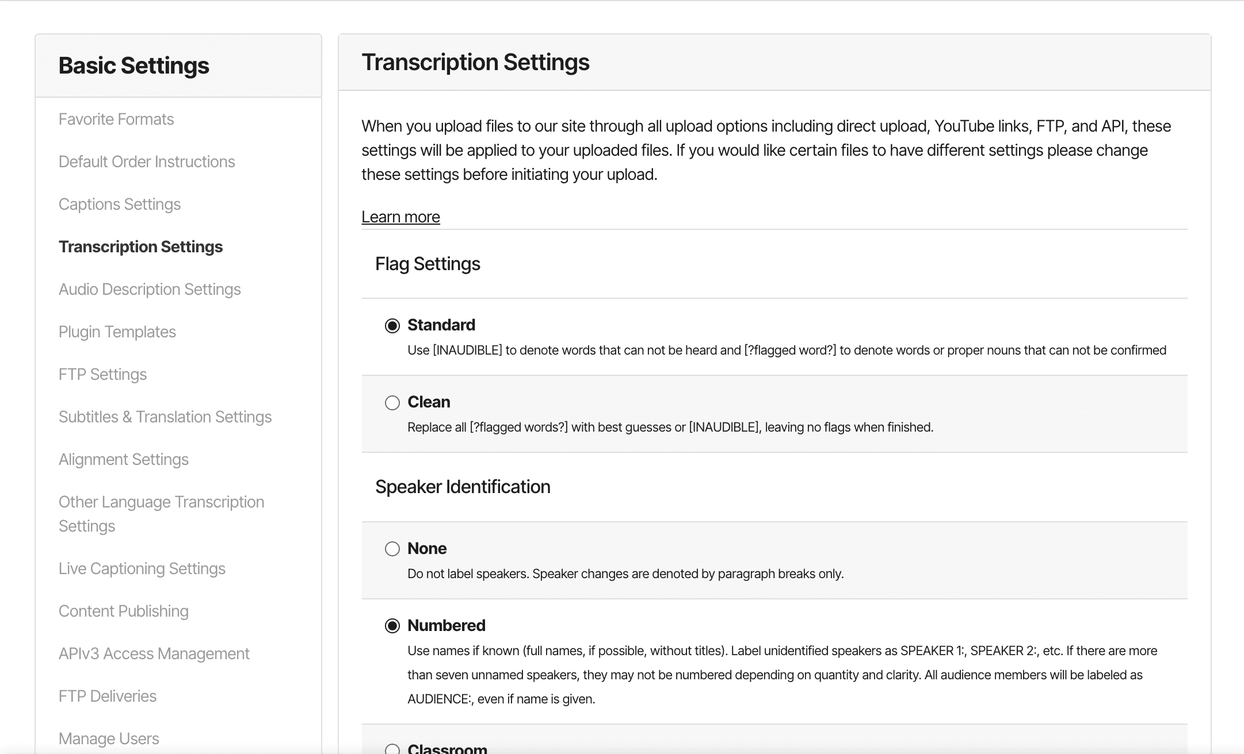This screenshot has width=1244, height=754.
Task: Select the Standard flag setting radio button
Action: pos(392,326)
